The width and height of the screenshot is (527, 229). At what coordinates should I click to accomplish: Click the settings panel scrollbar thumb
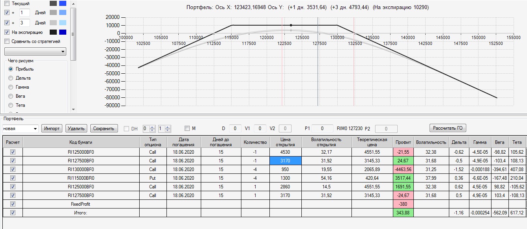73,34
